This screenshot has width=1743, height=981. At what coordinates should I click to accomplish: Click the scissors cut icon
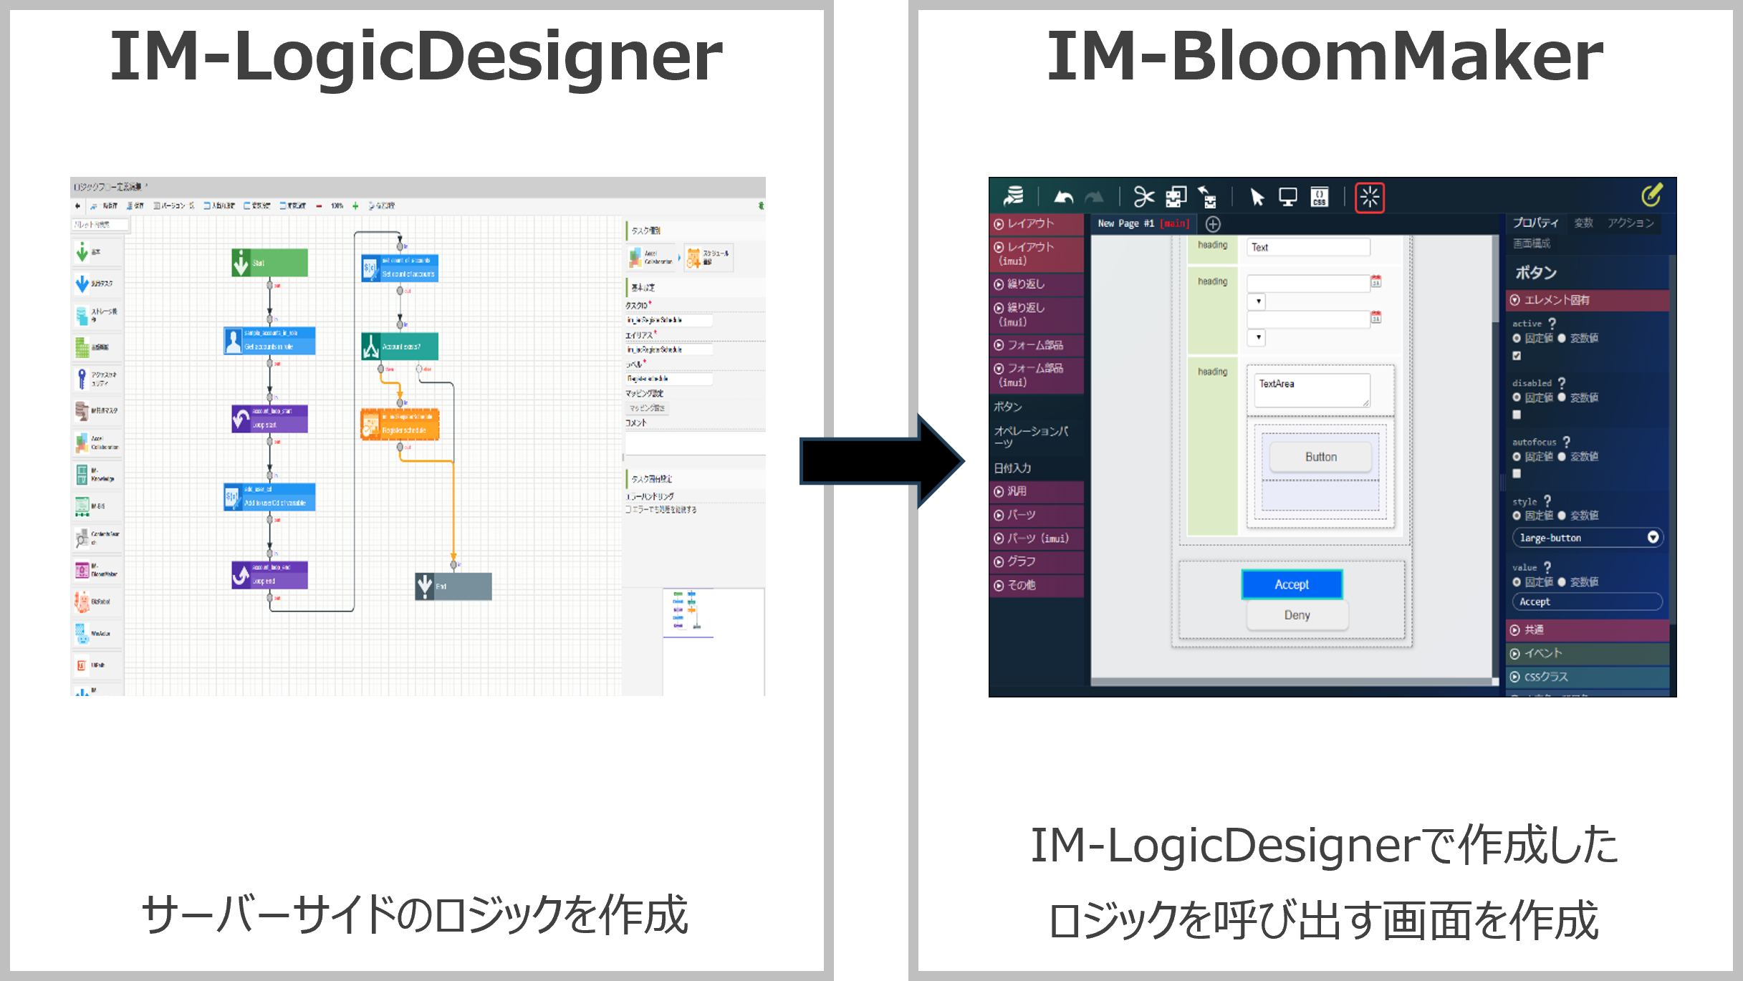point(1144,196)
